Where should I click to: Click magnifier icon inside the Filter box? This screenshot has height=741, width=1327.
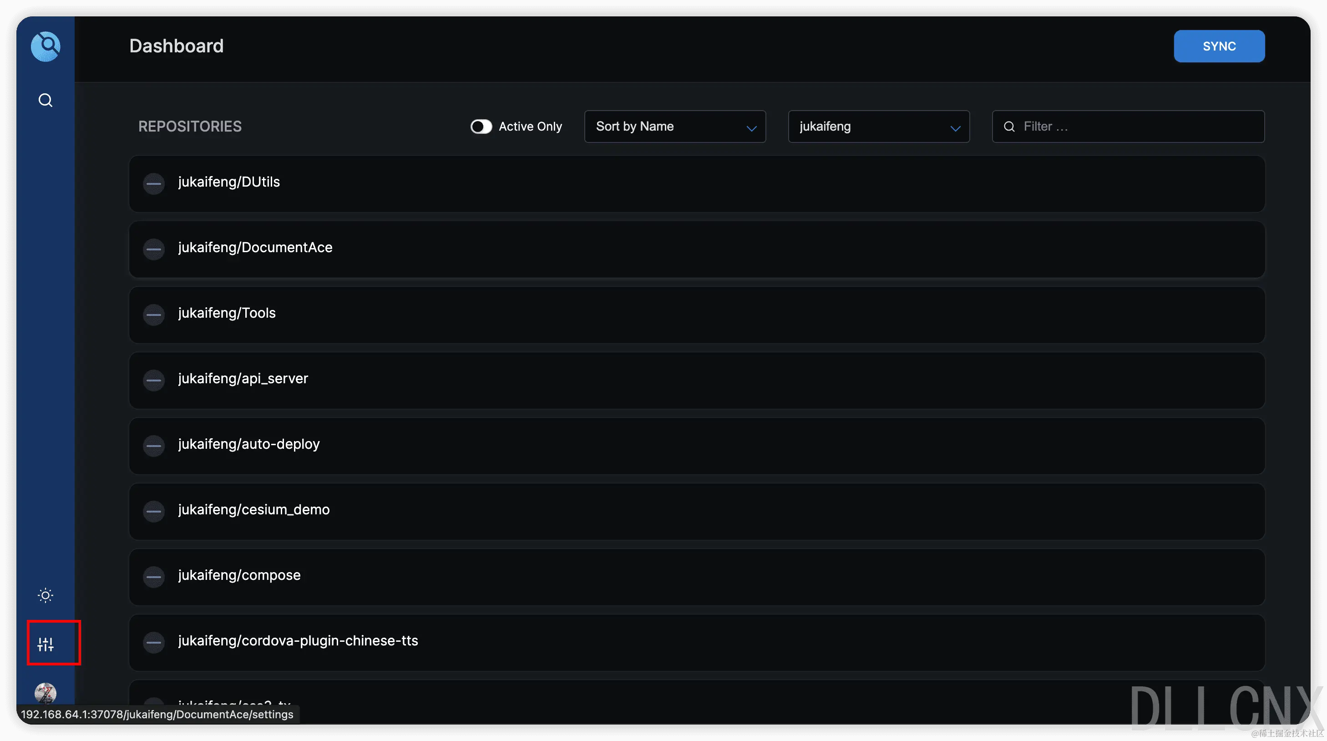click(x=1009, y=127)
